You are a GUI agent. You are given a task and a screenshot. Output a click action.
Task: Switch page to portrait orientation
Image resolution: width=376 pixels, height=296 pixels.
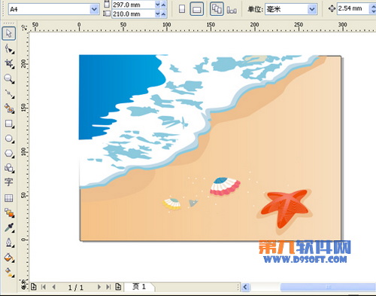(x=182, y=9)
